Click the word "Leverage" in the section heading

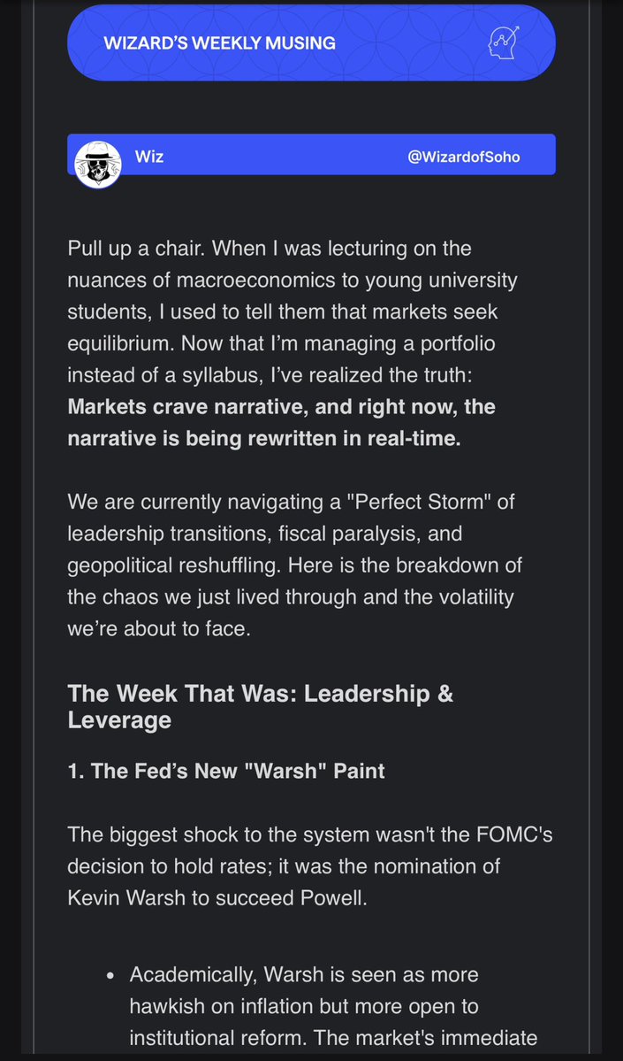coord(119,720)
